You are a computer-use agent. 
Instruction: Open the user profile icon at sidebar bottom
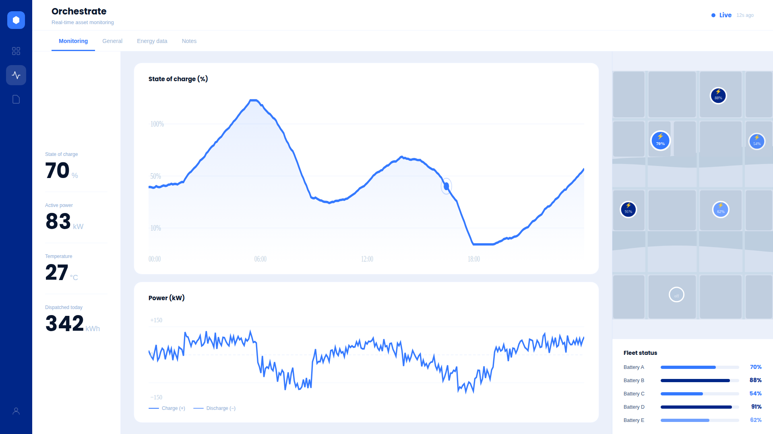click(x=16, y=410)
